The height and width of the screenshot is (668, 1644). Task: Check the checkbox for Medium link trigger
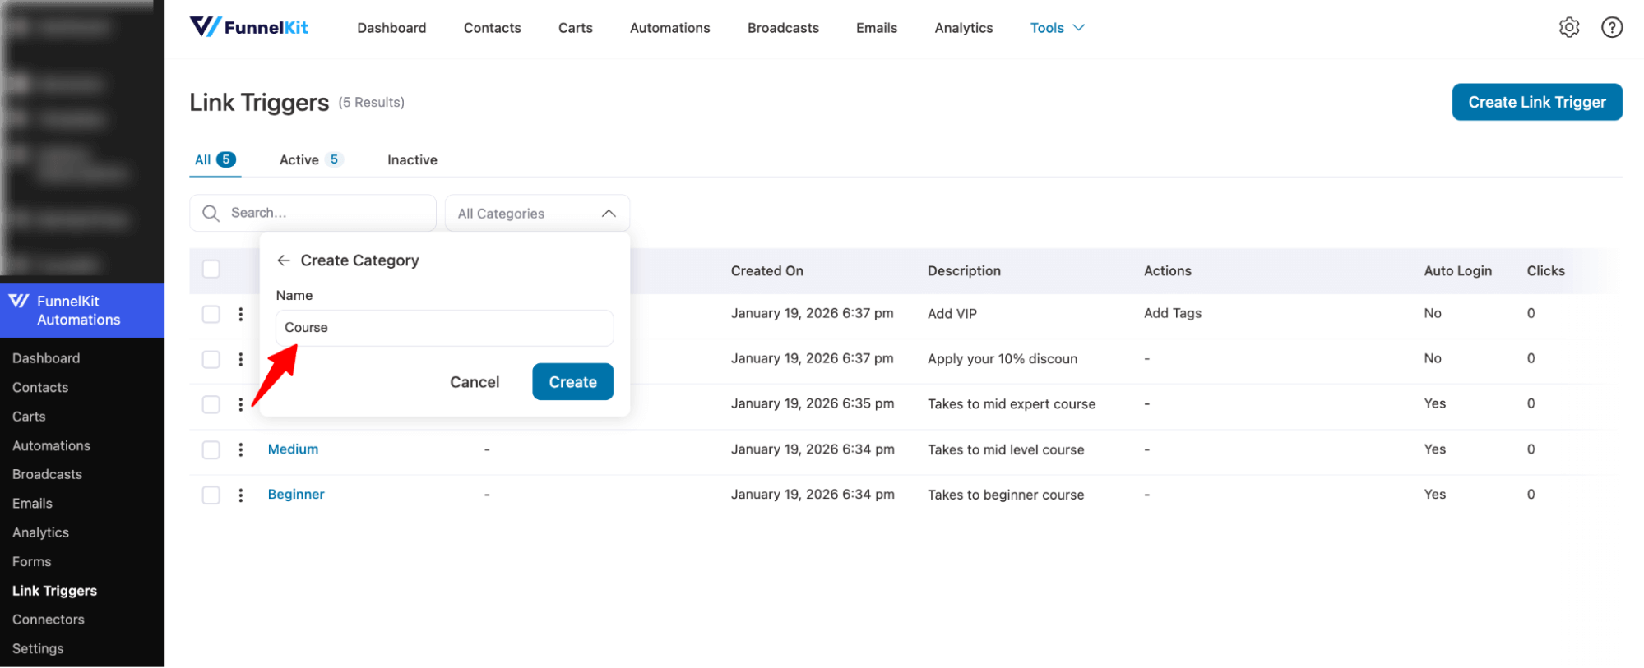pyautogui.click(x=211, y=449)
